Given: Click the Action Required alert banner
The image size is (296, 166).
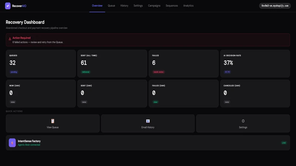Looking at the screenshot, I should pos(148,40).
